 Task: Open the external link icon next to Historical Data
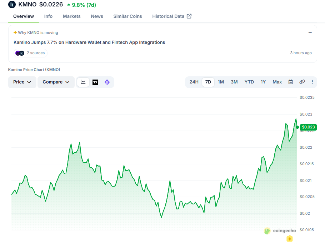point(189,16)
